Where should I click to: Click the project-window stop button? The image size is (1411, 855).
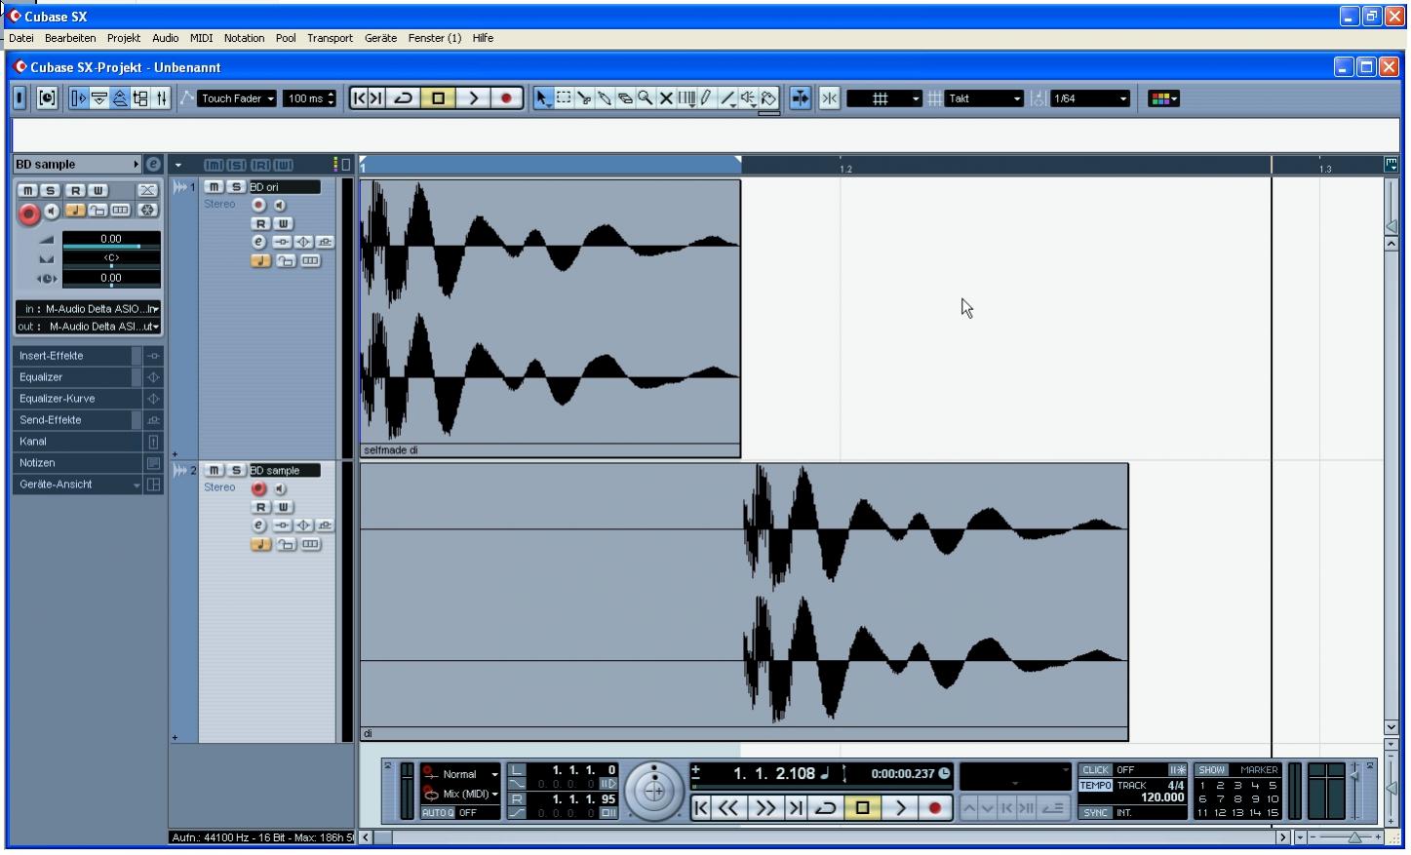tap(438, 98)
